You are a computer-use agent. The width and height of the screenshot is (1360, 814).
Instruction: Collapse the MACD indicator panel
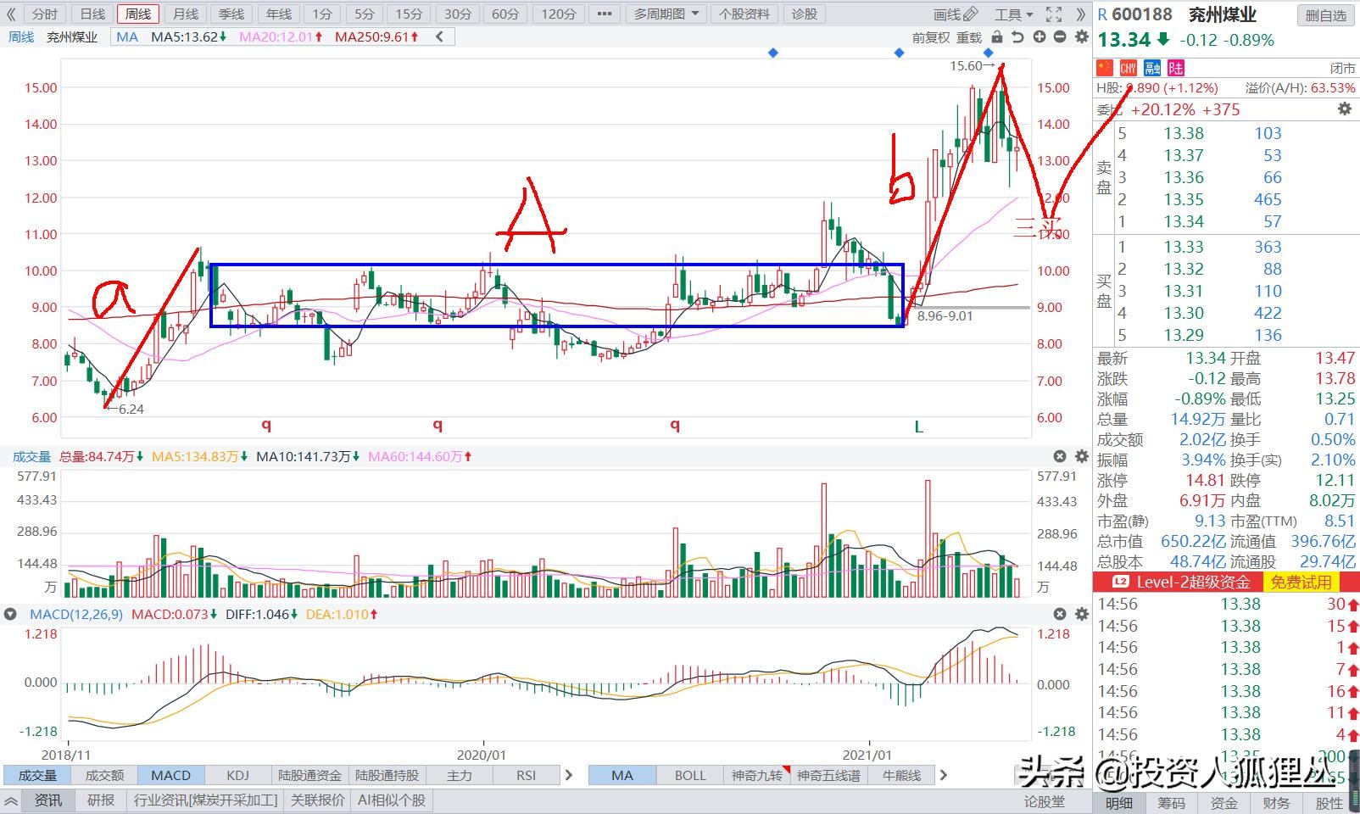click(x=10, y=614)
